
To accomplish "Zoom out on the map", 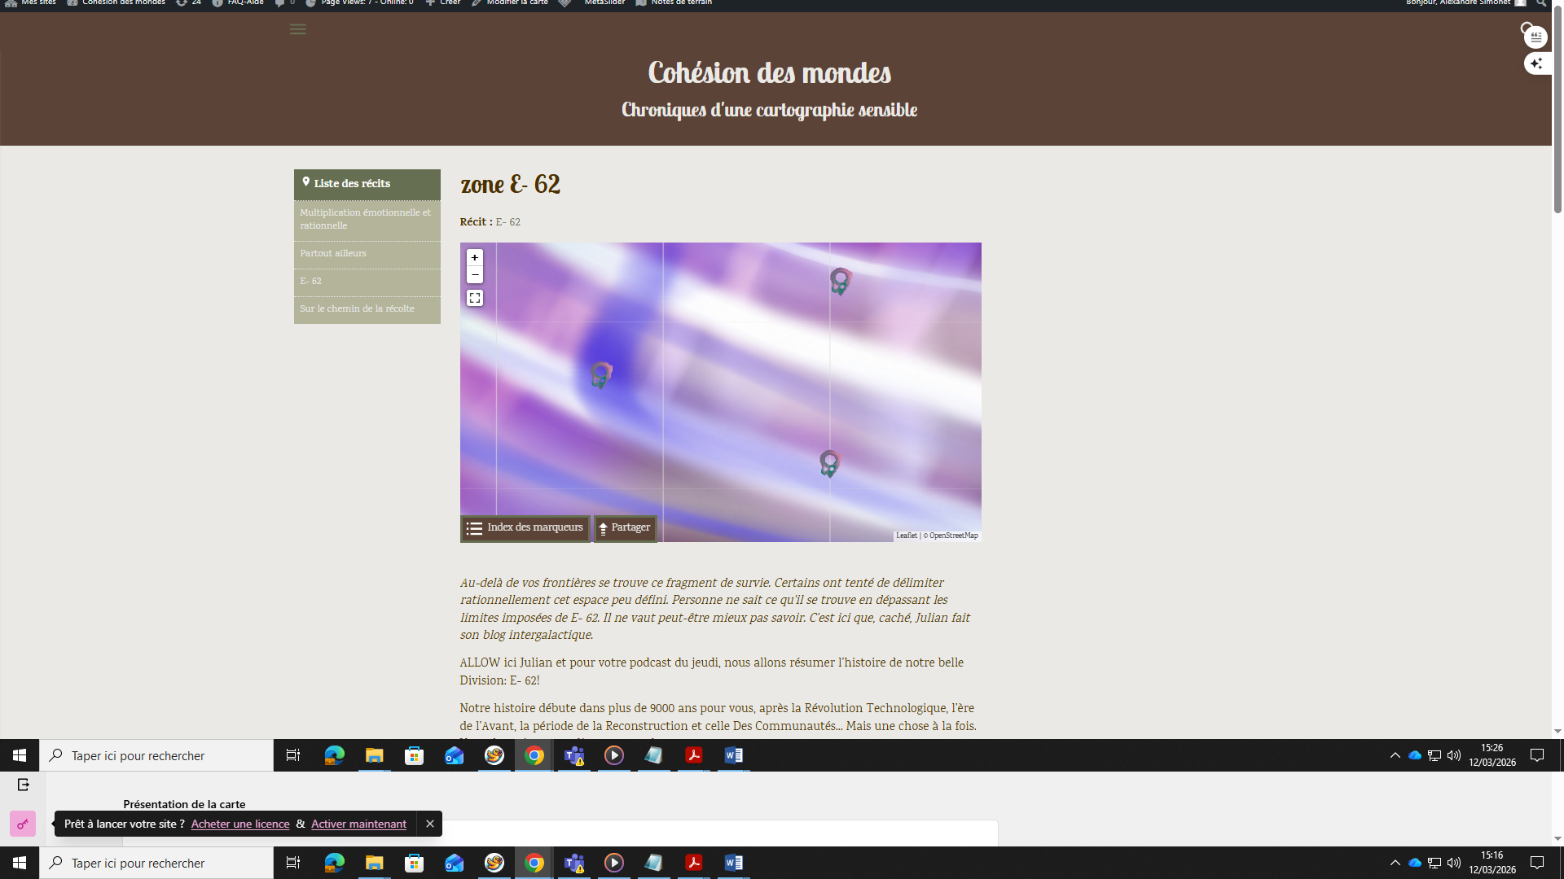I will pos(475,275).
